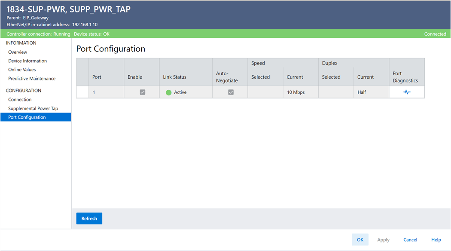This screenshot has height=251, width=451.
Task: Confirm with the OK button
Action: point(360,239)
